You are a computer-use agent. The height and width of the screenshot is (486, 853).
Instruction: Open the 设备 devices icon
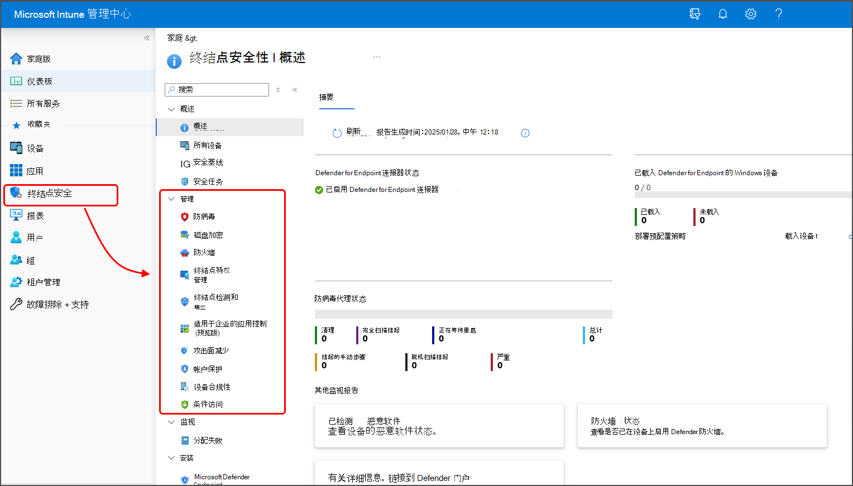[16, 148]
